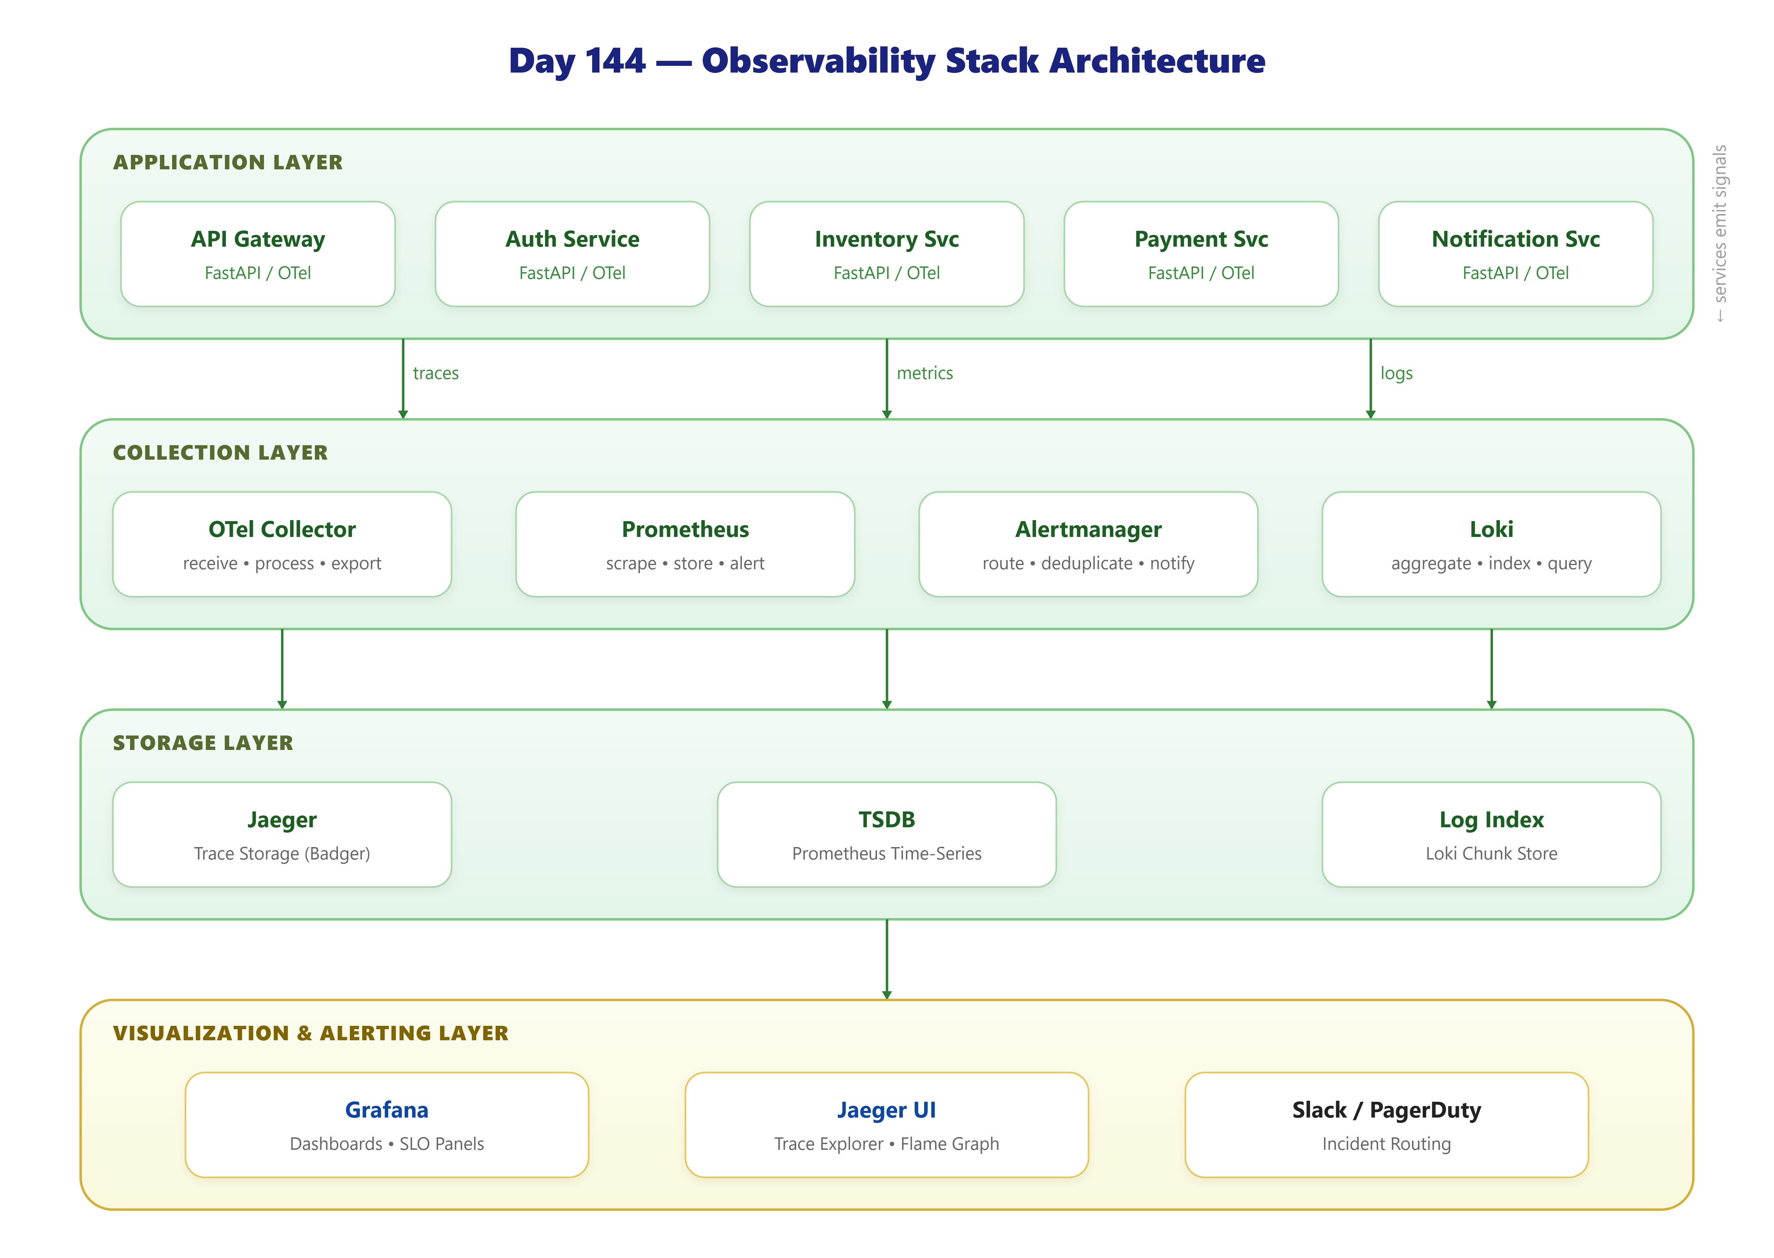Viewport: 1774px width, 1258px height.
Task: Click 'FastAPI / OTel' under API Gateway
Action: point(258,274)
